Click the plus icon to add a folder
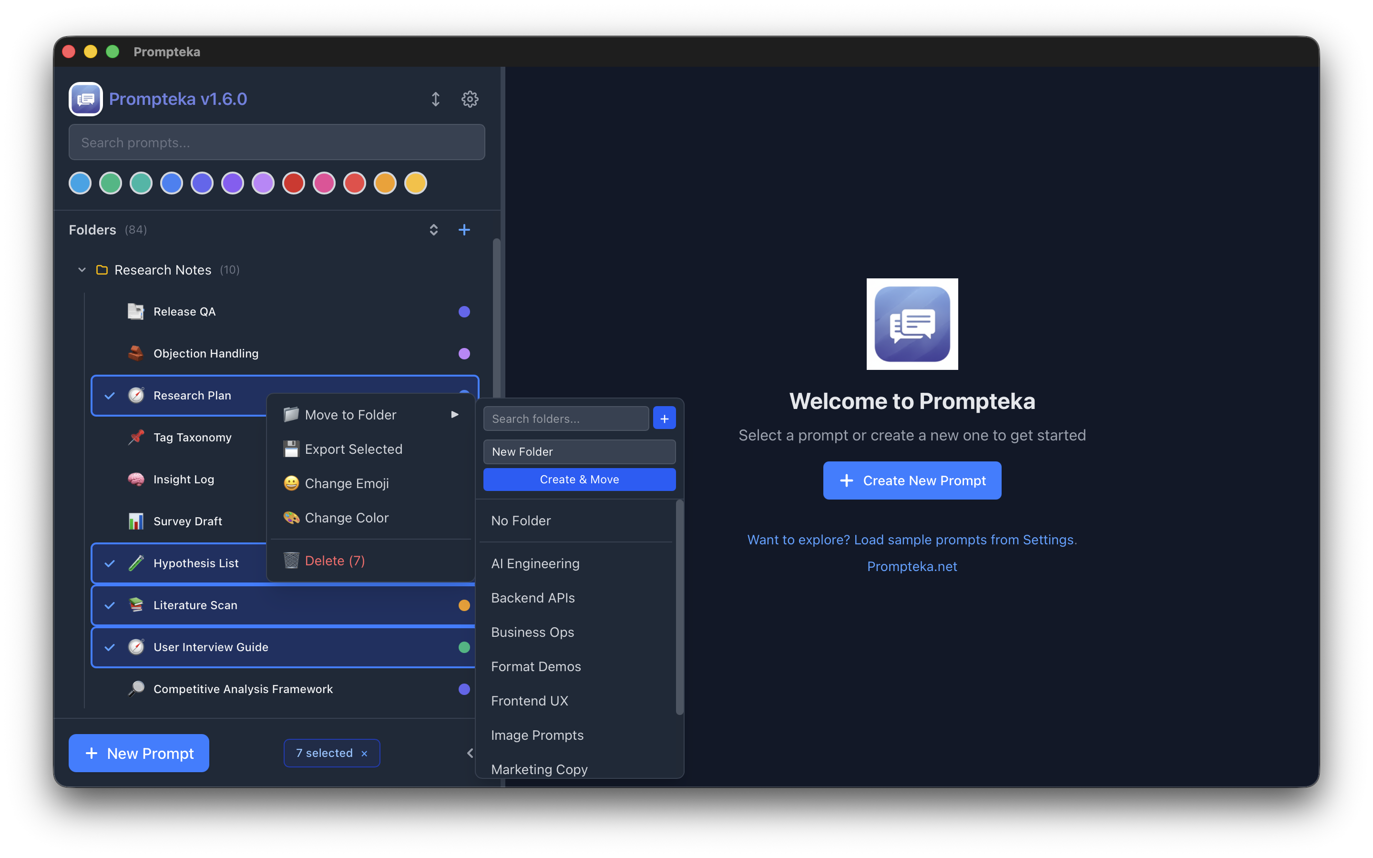Image resolution: width=1373 pixels, height=858 pixels. pyautogui.click(x=465, y=229)
